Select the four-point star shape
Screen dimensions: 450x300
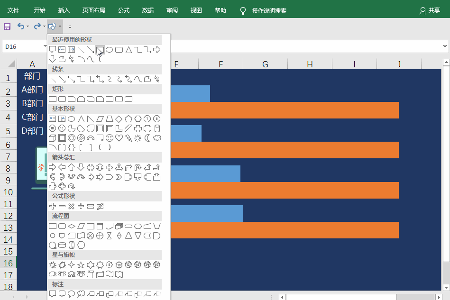click(72, 265)
